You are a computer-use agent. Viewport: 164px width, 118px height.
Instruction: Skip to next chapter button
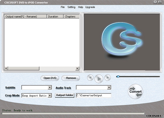[x=108, y=78]
